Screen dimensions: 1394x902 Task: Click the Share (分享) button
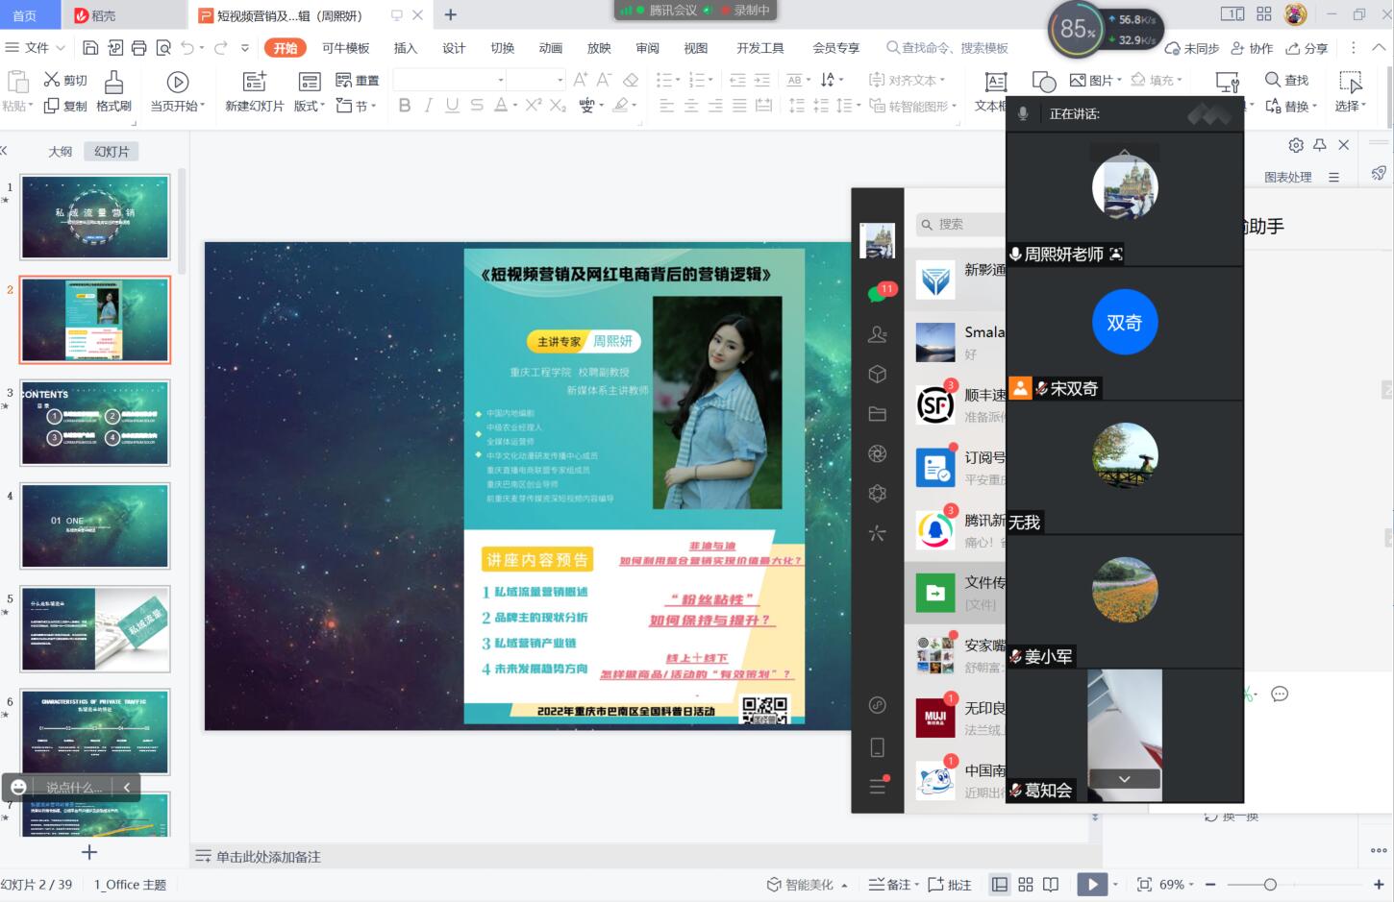click(1307, 48)
